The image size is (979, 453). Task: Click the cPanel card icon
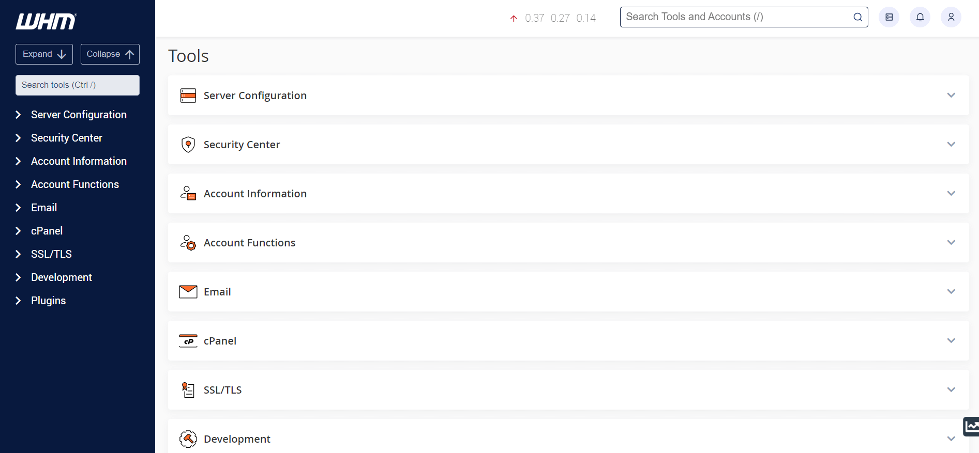(188, 341)
